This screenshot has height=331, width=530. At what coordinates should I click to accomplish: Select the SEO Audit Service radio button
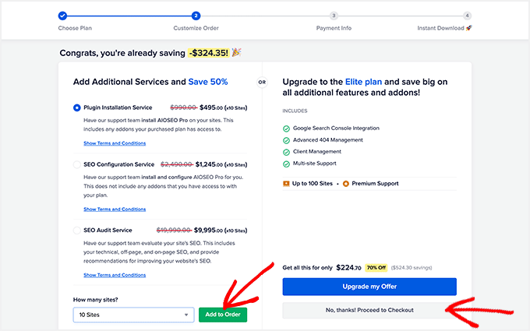click(76, 231)
